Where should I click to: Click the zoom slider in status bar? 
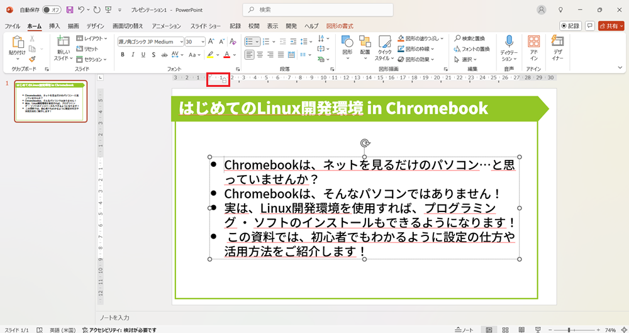[574, 330]
